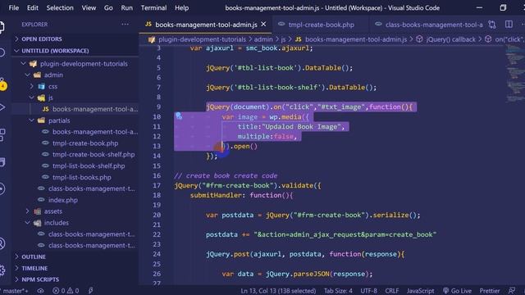Switch to class-books-management-tool-a tab

[429, 25]
